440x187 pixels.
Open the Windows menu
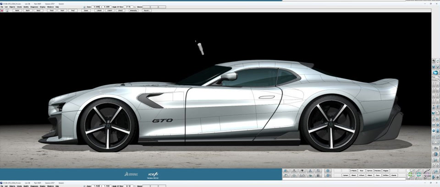pyautogui.click(x=50, y=7)
